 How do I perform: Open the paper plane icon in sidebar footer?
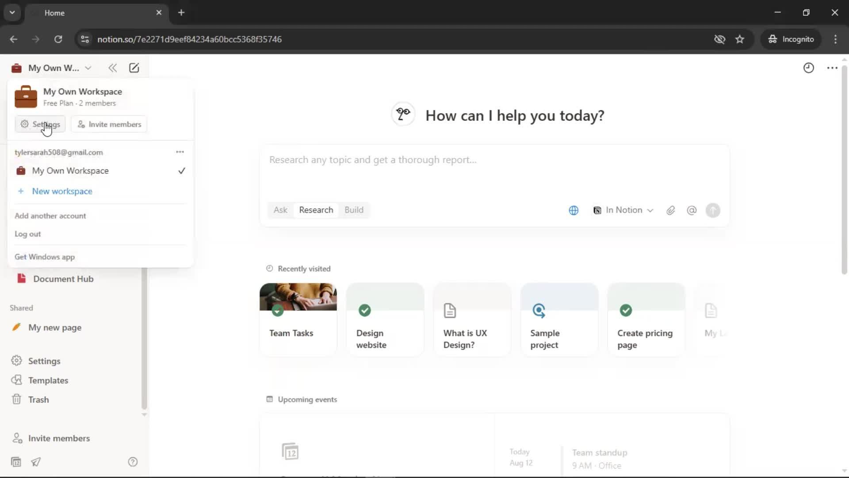click(x=36, y=462)
